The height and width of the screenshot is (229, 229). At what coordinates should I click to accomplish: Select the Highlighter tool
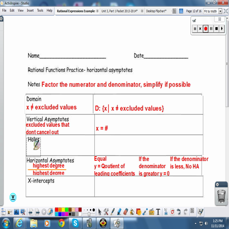click(119, 212)
